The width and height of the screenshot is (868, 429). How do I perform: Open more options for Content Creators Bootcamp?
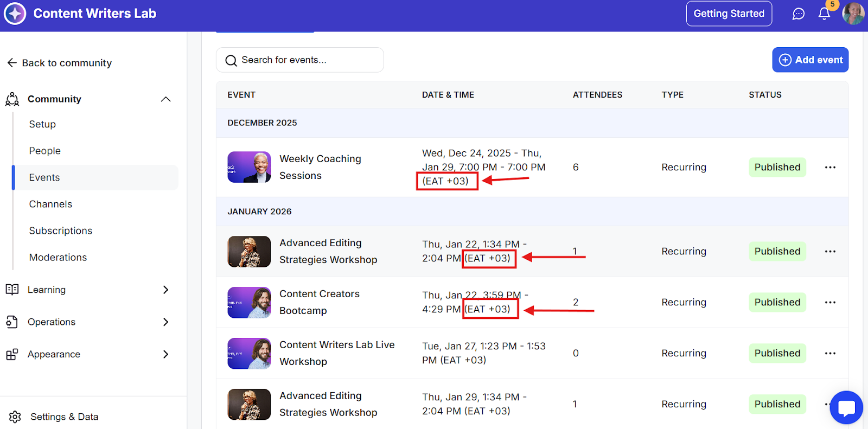coord(830,302)
